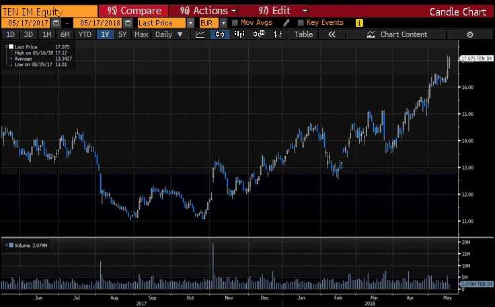Open EUR currency dropdown arrow

coord(223,23)
